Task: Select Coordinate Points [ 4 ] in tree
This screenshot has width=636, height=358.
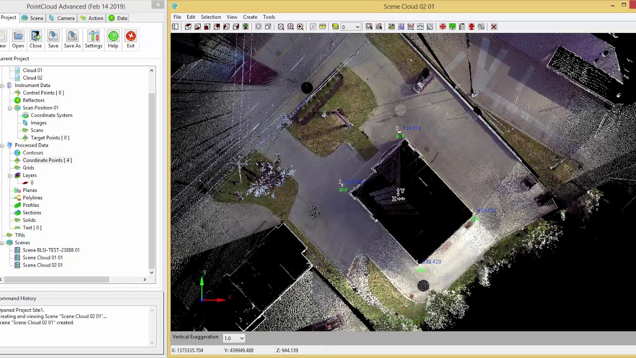Action: [x=47, y=160]
